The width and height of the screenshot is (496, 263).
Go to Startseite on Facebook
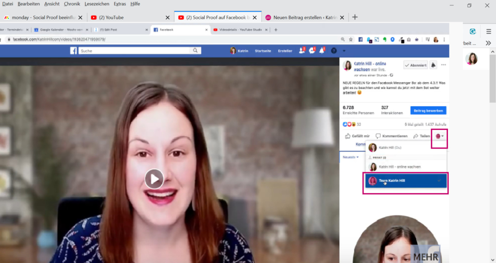263,51
